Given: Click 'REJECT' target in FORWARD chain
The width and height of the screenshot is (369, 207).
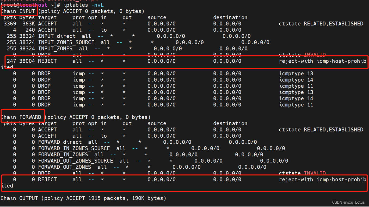Looking at the screenshot, I should [47, 179].
